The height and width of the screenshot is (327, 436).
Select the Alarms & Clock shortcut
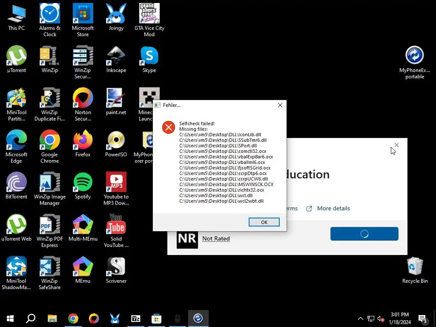(50, 20)
